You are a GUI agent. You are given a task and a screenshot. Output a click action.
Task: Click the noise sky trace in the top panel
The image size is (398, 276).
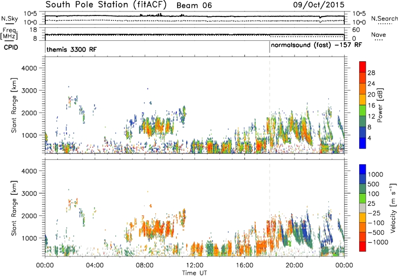(x=195, y=16)
